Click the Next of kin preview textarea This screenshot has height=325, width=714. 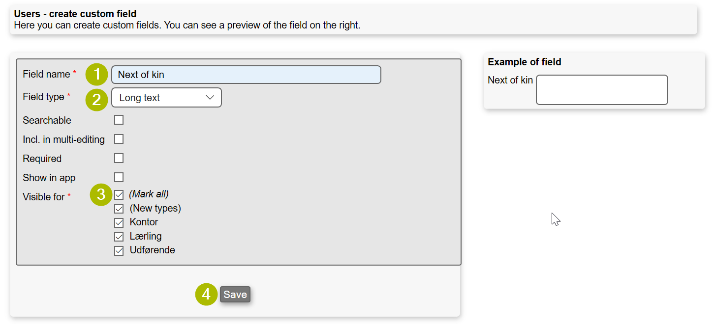[x=601, y=90]
